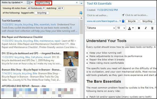Click the Understand Your Tools heading

[x=106, y=41]
